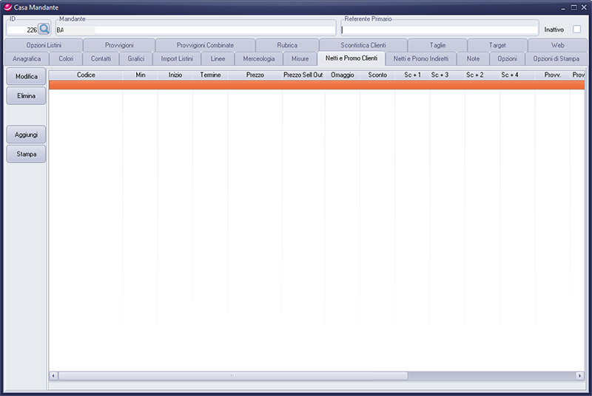592x396 pixels.
Task: Click the Stampa button
Action: click(27, 154)
